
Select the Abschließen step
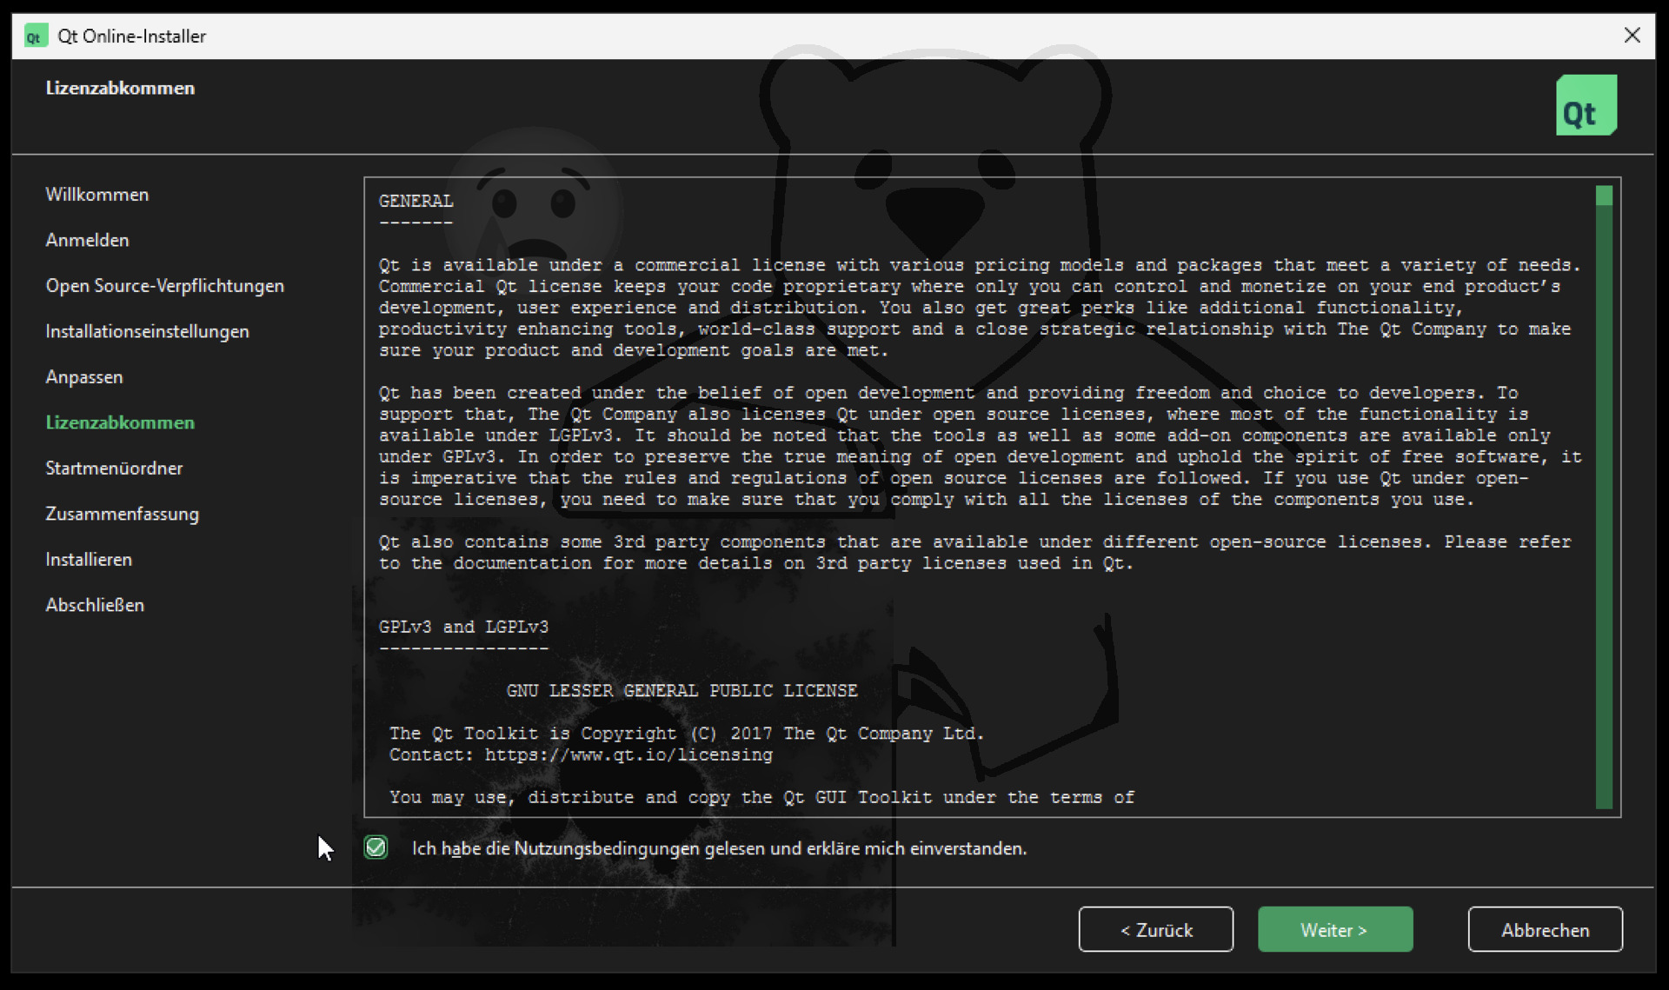(95, 605)
